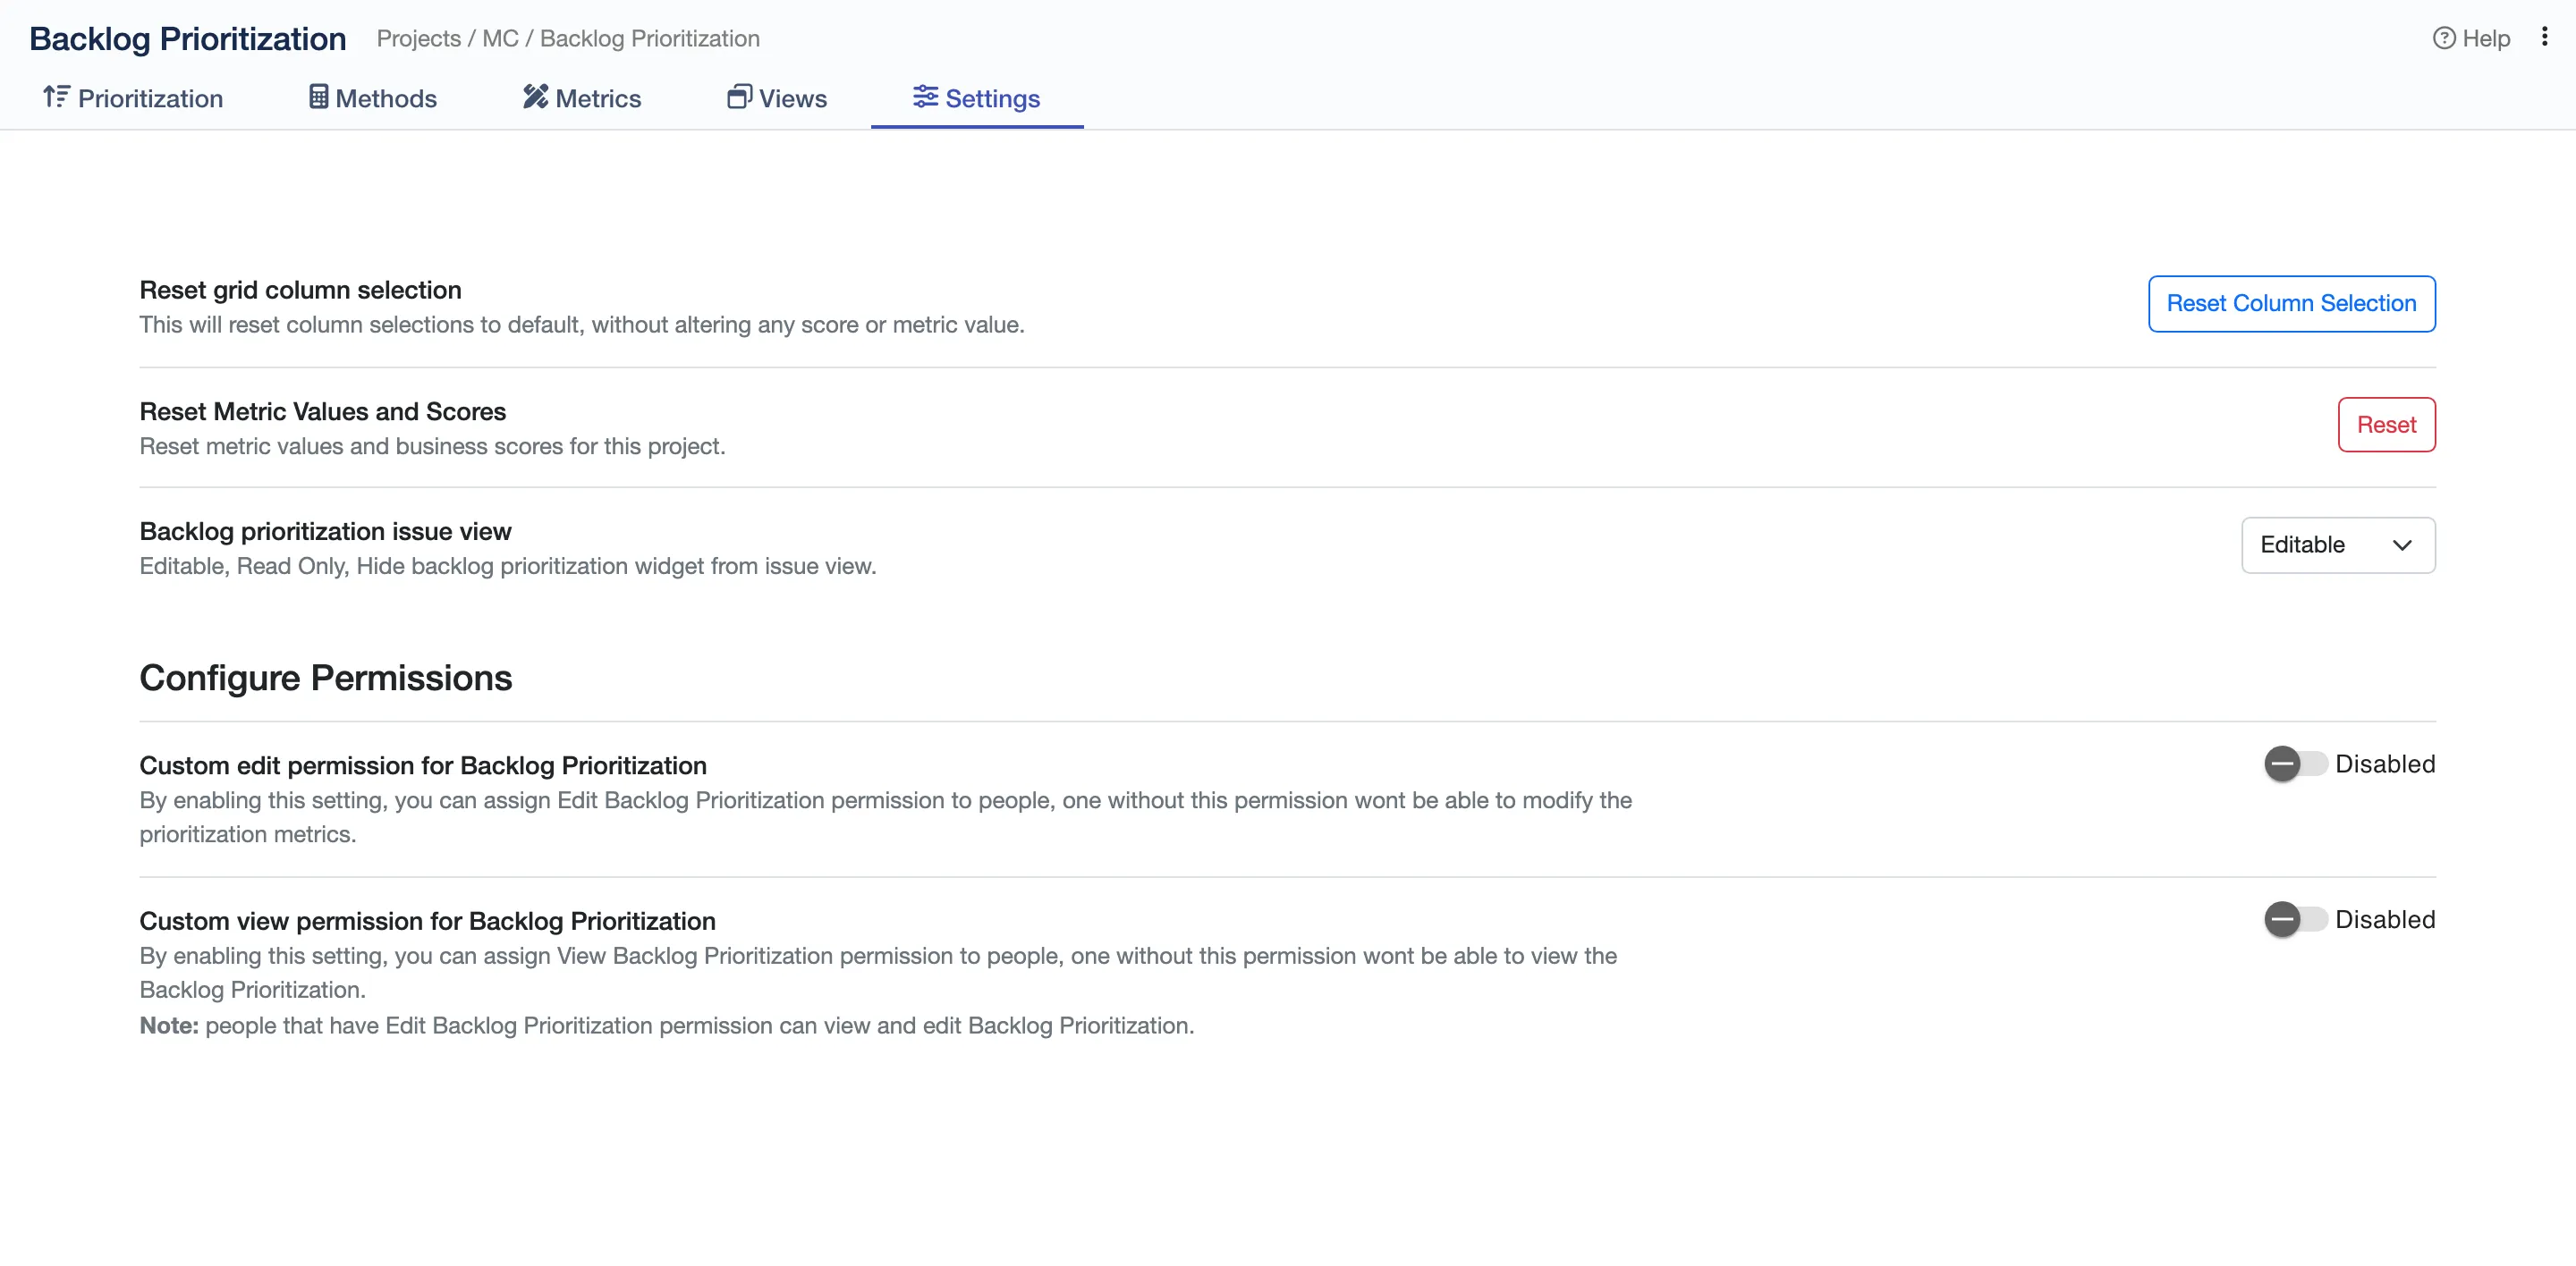
Task: Click the Settings sliders icon
Action: pos(925,96)
